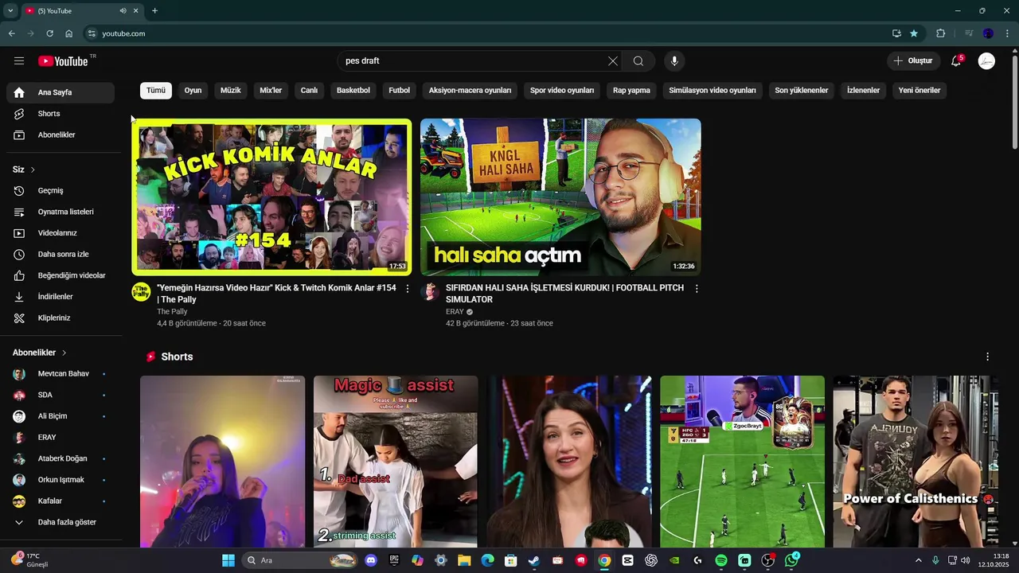The width and height of the screenshot is (1019, 573).
Task: Open Geçmiş history page
Action: coord(61,191)
